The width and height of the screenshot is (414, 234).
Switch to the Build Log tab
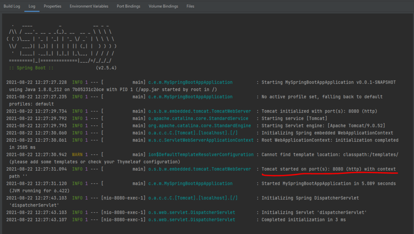tap(12, 6)
